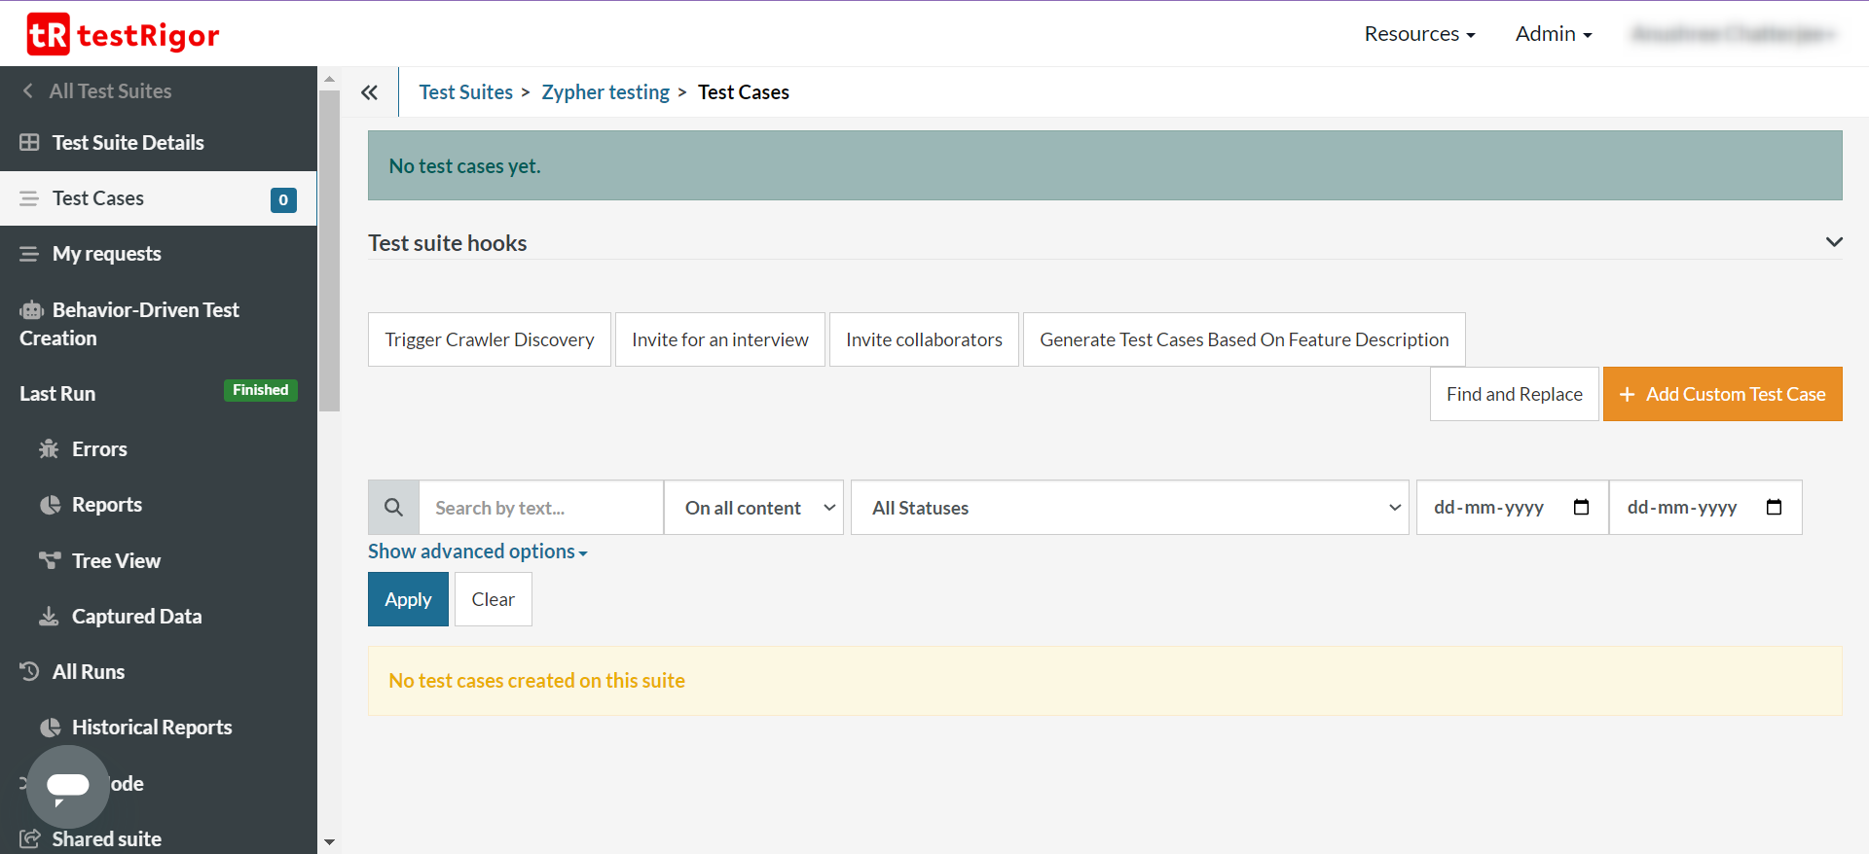Open calendar picker in first date field
The width and height of the screenshot is (1869, 854).
(1581, 508)
